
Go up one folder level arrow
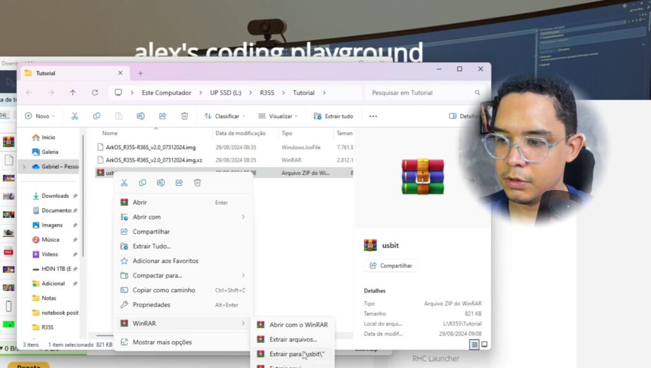tap(72, 93)
